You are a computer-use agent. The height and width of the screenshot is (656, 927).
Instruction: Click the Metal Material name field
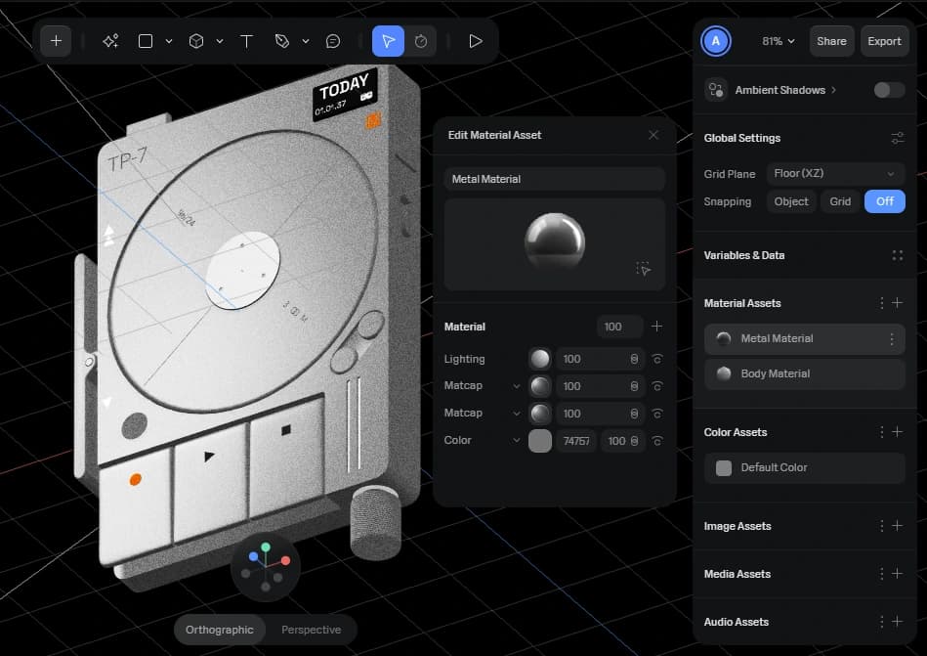click(554, 179)
